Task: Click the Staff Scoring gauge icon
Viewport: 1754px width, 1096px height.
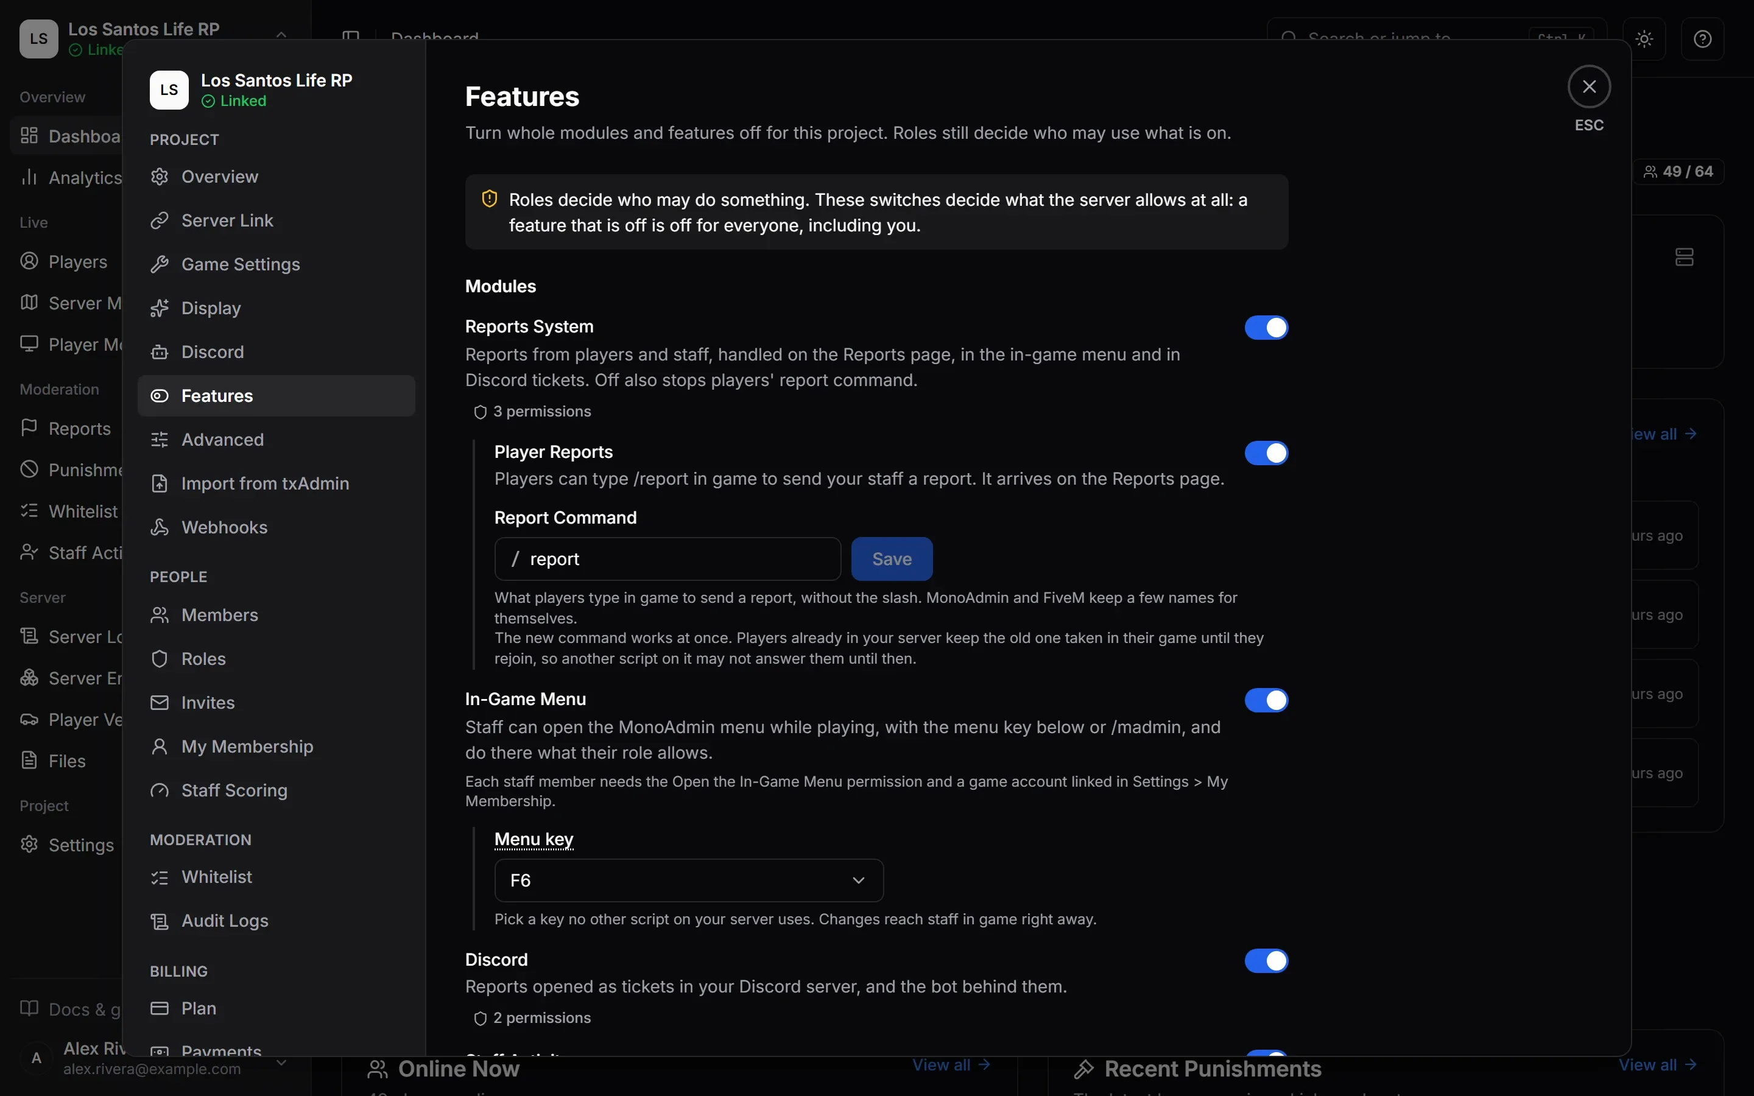Action: pyautogui.click(x=160, y=791)
